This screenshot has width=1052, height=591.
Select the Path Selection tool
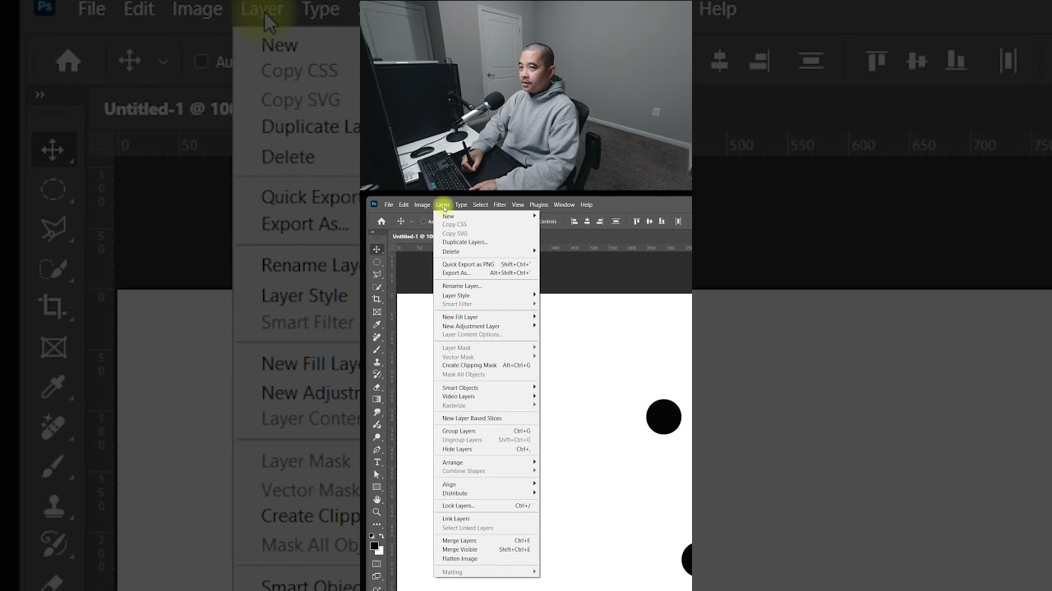(x=377, y=474)
